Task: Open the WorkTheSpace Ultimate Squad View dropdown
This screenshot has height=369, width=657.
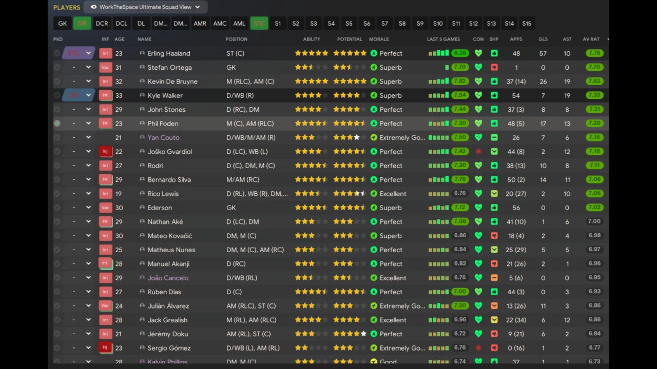Action: (x=146, y=7)
